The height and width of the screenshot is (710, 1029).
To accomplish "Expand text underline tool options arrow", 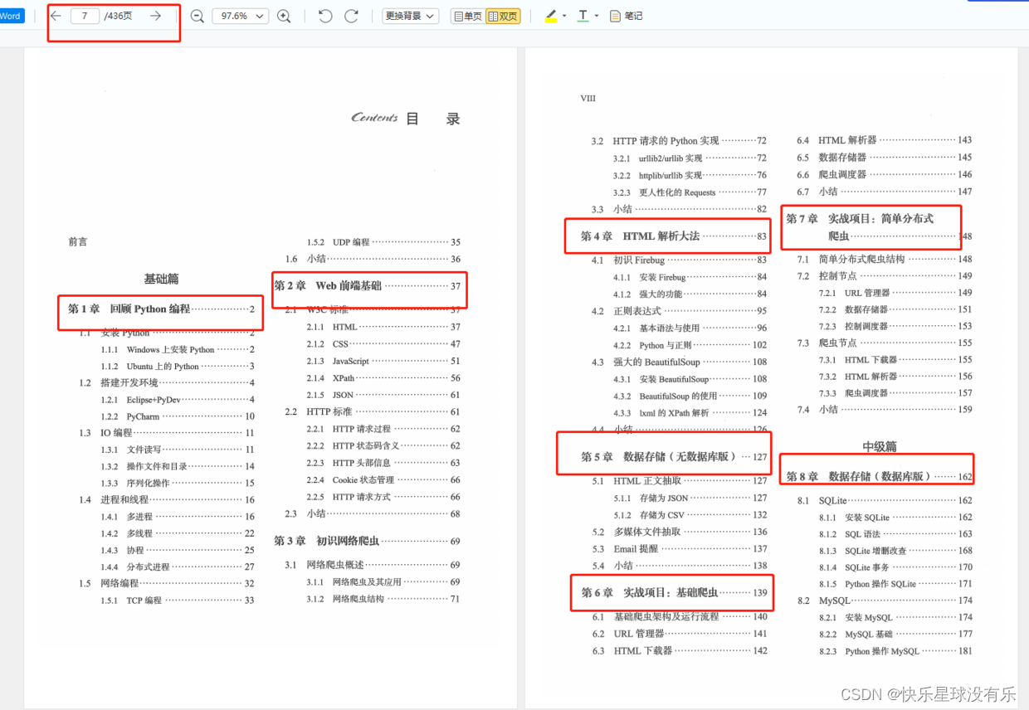I will tap(597, 16).
